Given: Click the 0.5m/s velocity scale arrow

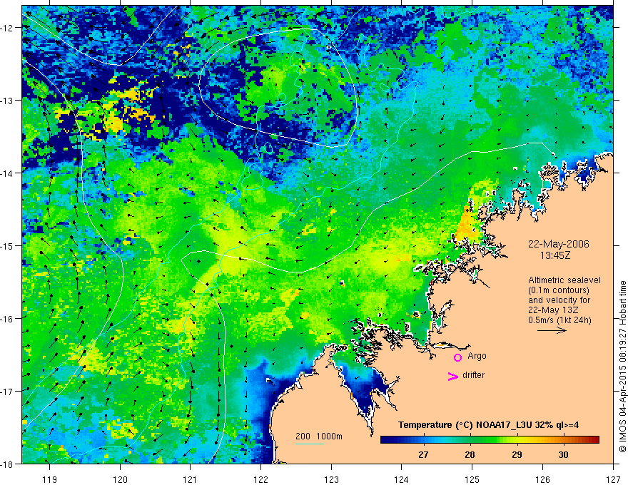Looking at the screenshot, I should 552,330.
